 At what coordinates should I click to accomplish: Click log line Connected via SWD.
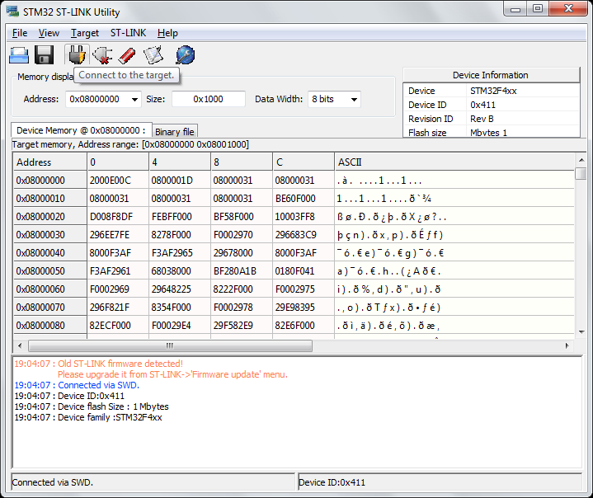click(77, 385)
